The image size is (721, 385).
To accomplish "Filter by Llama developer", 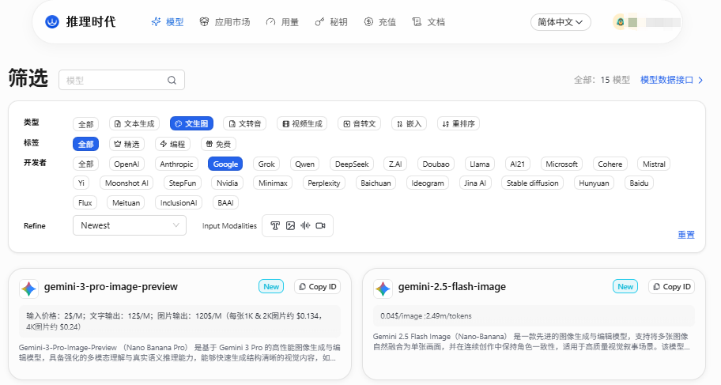I will (480, 164).
